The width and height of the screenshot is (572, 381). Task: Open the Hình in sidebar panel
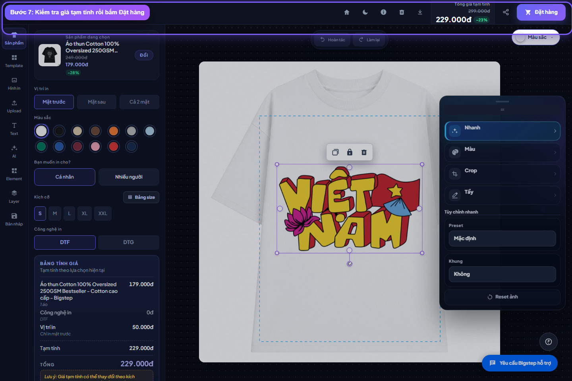(14, 84)
